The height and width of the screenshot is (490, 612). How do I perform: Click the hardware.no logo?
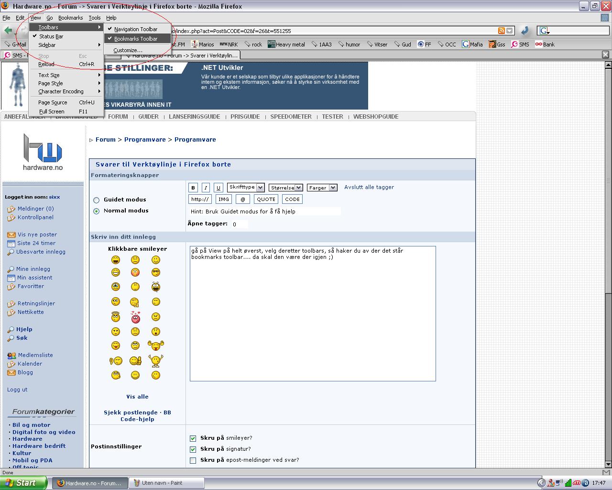(x=43, y=152)
